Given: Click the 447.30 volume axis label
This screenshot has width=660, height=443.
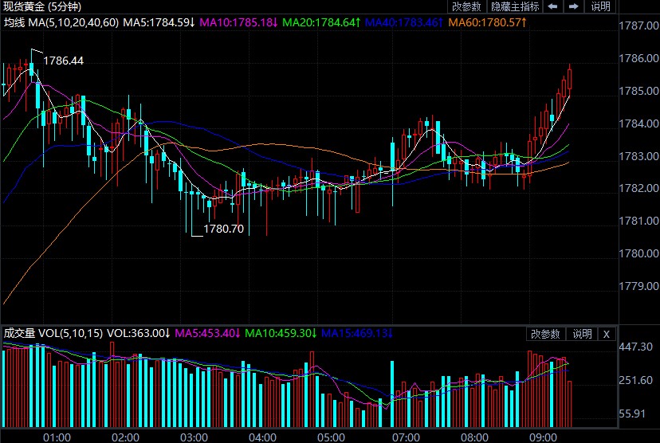Looking at the screenshot, I should [x=635, y=347].
